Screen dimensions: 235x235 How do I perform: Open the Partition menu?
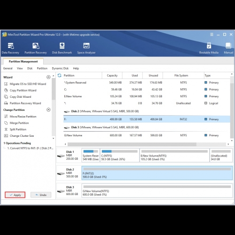[42, 69]
